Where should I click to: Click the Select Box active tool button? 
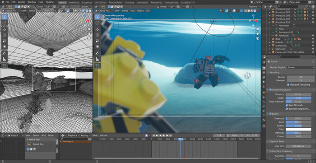click(29, 144)
